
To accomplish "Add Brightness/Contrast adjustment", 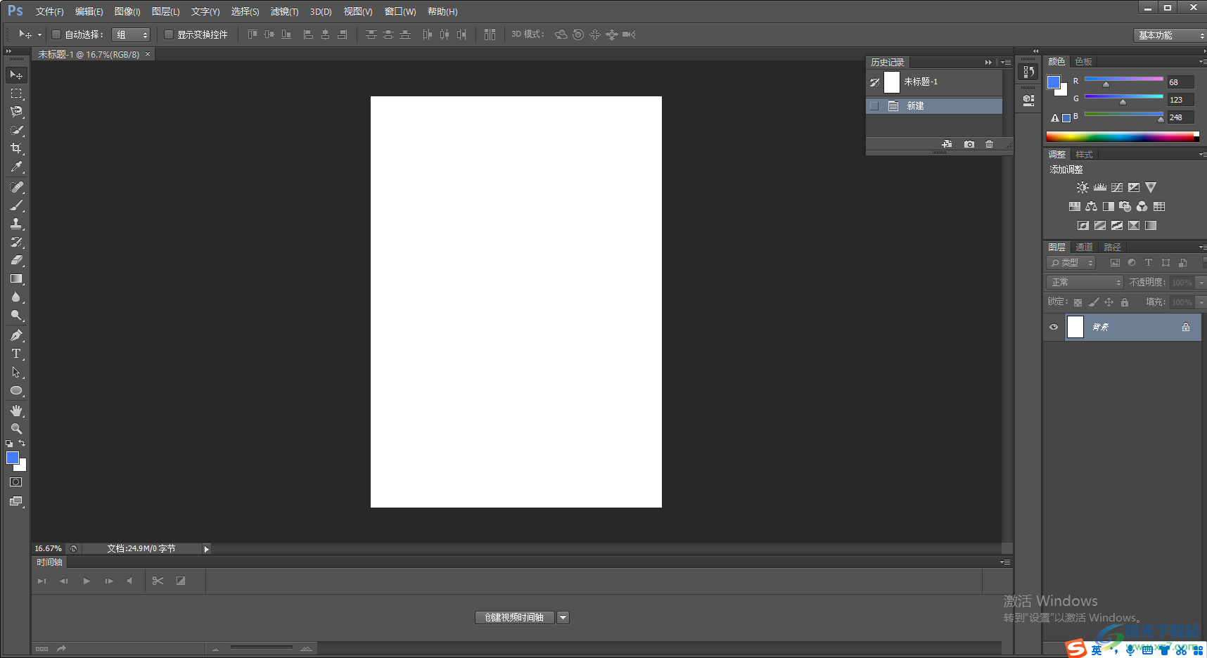I will 1083,188.
